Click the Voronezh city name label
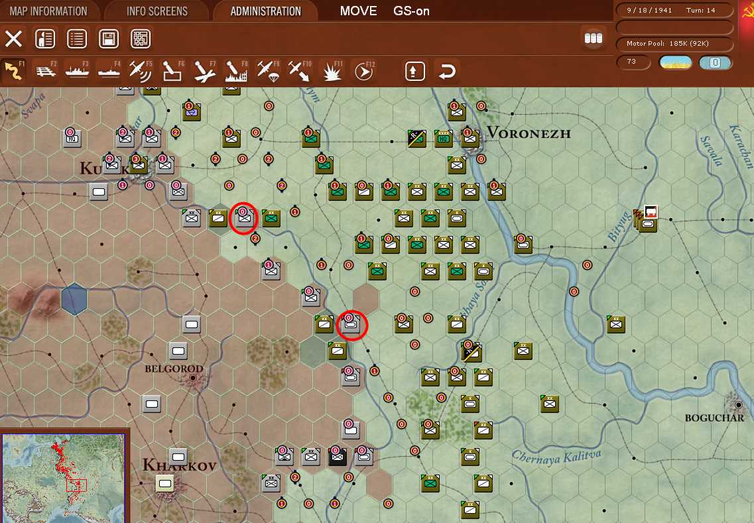 (x=529, y=133)
